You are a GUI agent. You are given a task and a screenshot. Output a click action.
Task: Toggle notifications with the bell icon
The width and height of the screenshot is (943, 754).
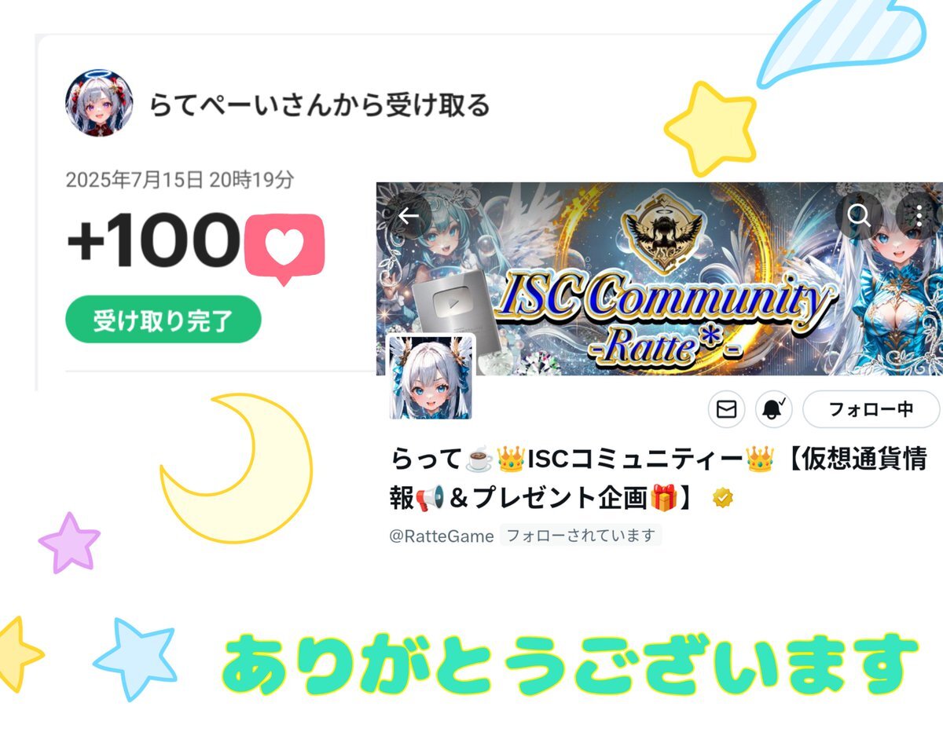click(x=774, y=409)
